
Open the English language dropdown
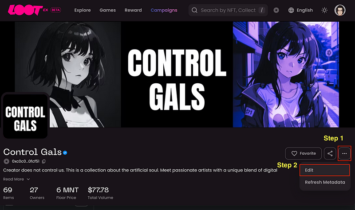tap(301, 10)
